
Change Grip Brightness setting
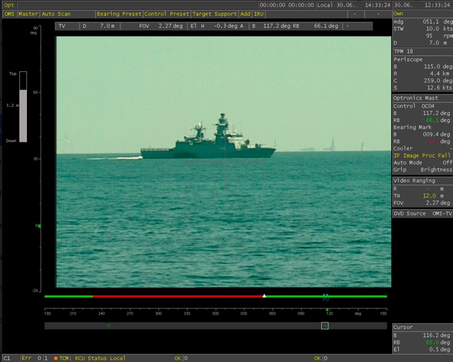point(423,169)
